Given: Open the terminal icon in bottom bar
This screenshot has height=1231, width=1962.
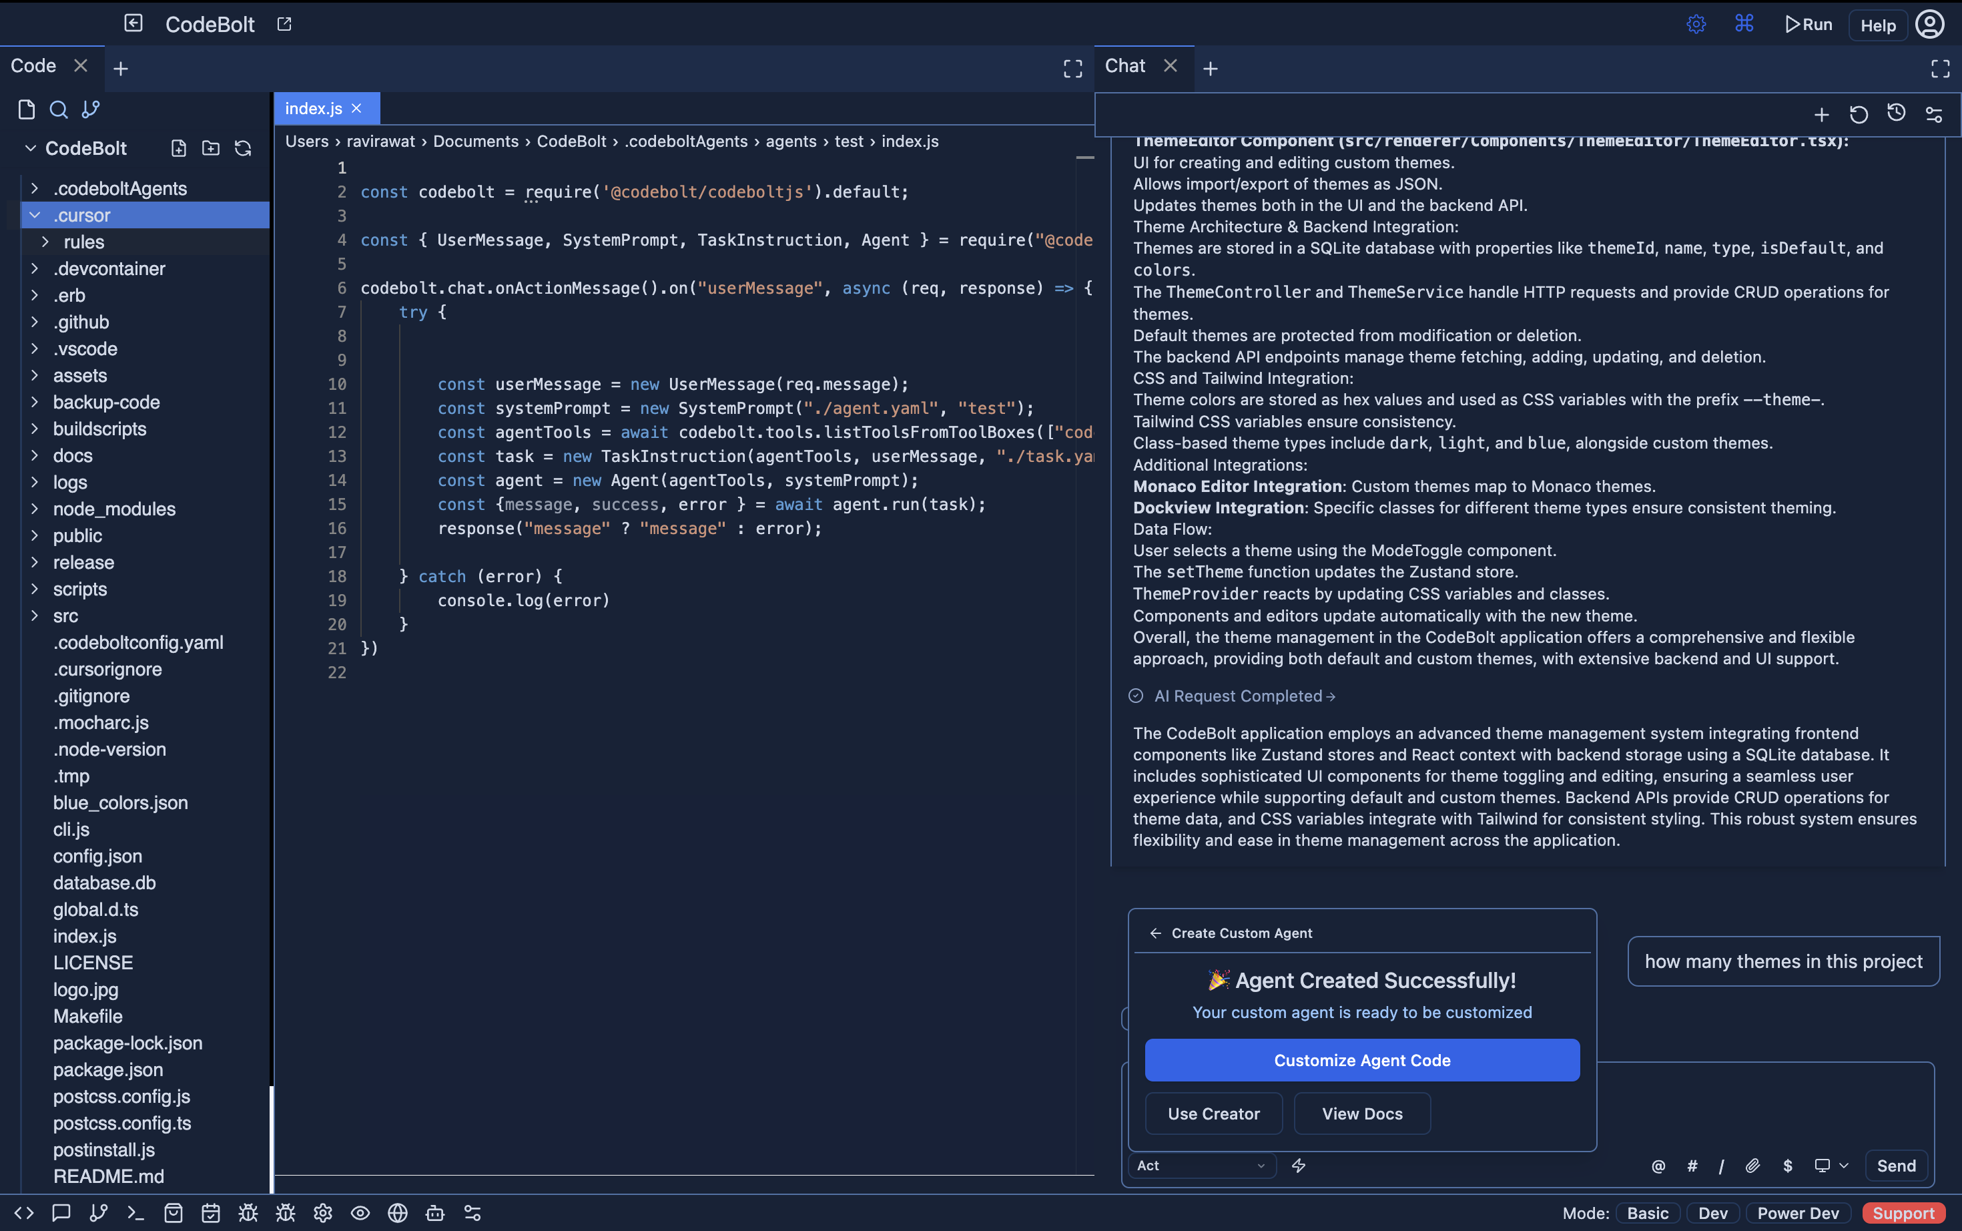Looking at the screenshot, I should coord(136,1213).
